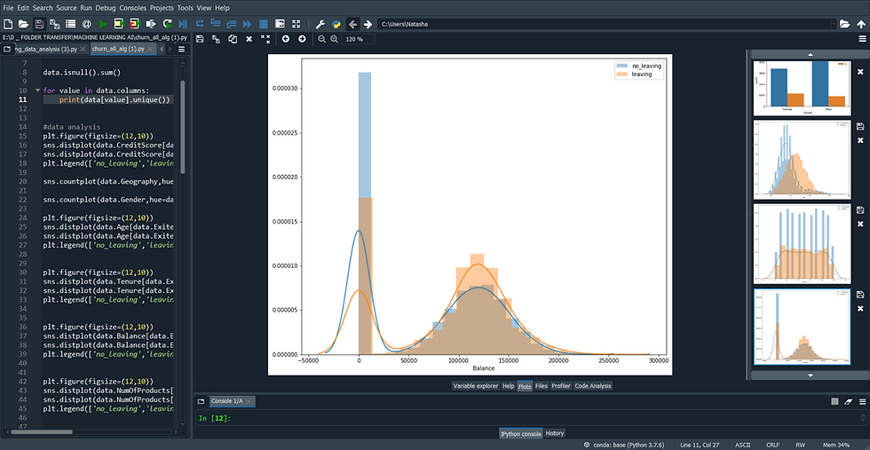Image resolution: width=870 pixels, height=450 pixels.
Task: Start debugging the file
Action: pos(183,24)
